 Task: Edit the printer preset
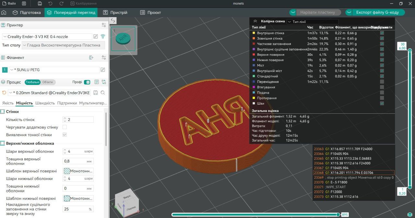pos(96,37)
